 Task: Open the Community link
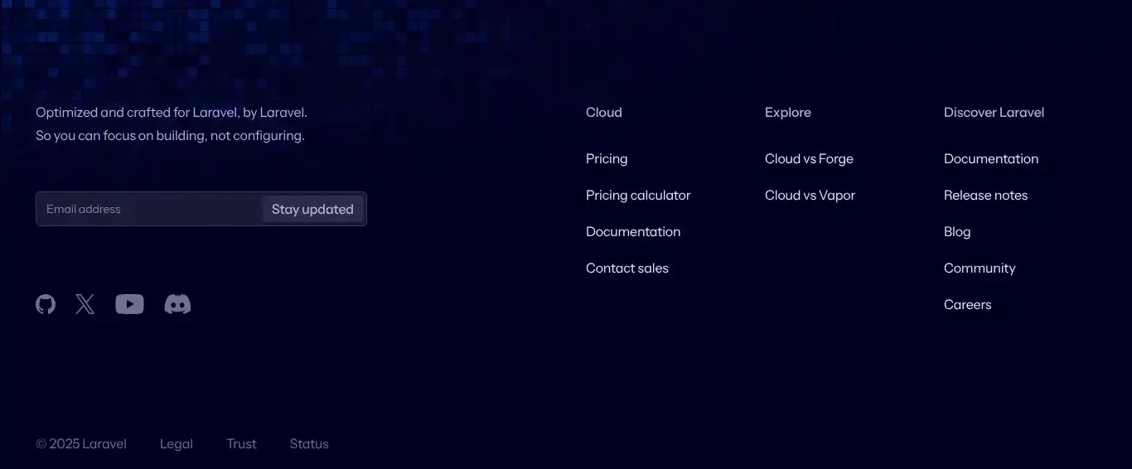click(x=980, y=268)
